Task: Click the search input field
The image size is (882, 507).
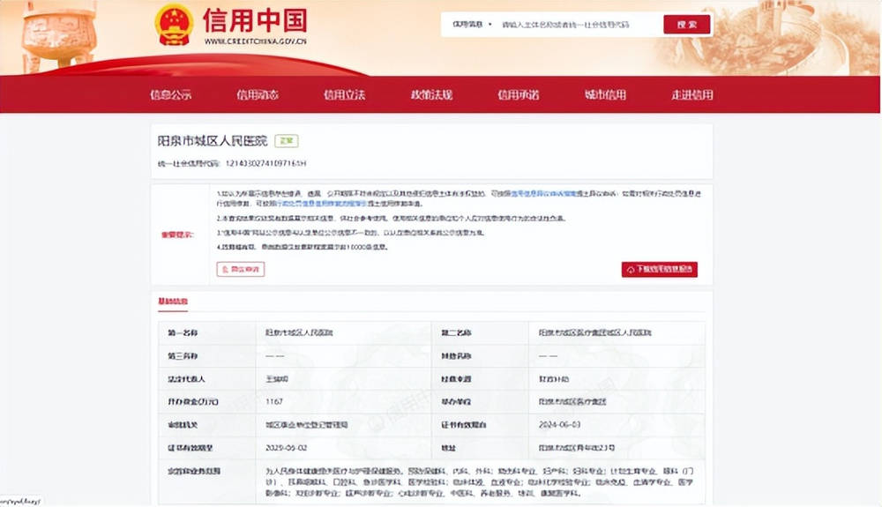Action: click(573, 25)
